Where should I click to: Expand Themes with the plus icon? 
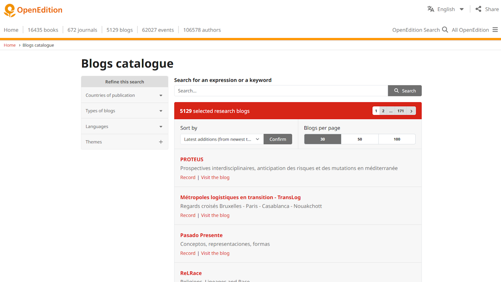click(x=161, y=142)
